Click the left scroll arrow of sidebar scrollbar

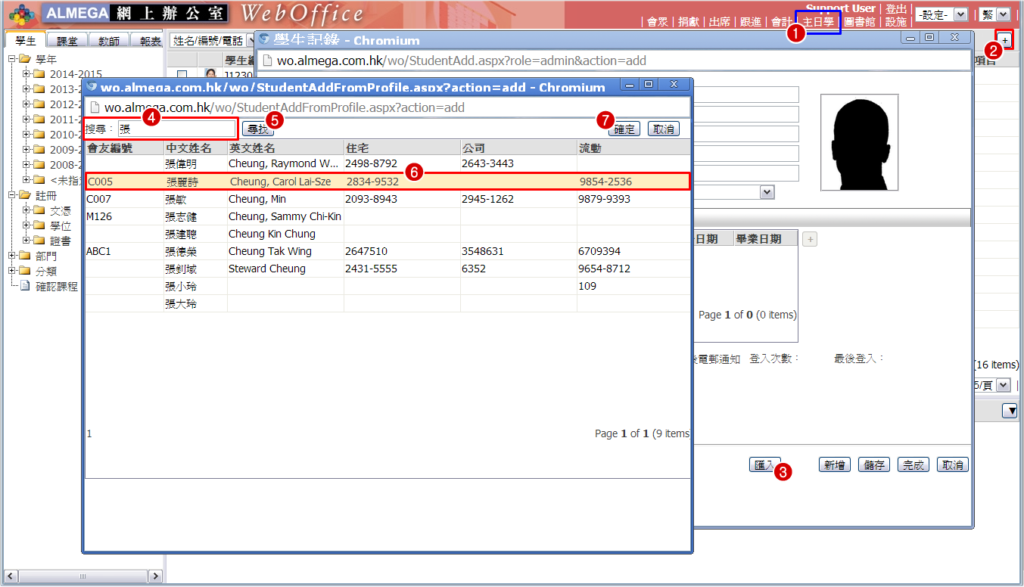10,576
